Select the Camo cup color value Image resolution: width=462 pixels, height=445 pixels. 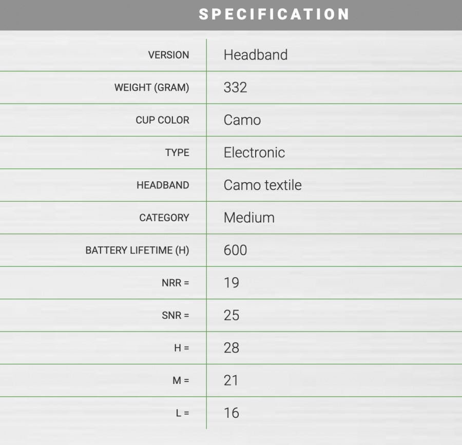[242, 120]
